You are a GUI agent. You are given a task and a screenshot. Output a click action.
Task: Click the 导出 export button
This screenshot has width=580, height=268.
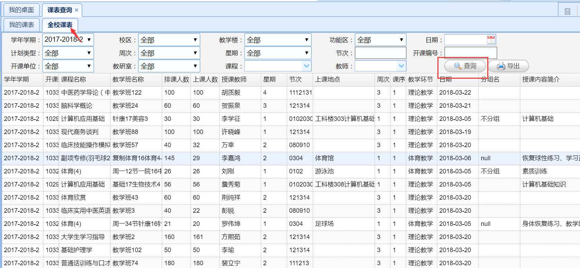(x=508, y=66)
